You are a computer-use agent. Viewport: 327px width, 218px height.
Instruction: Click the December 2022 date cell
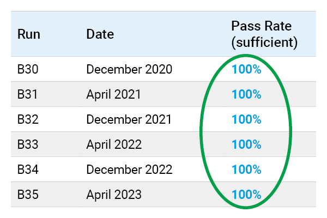(x=130, y=169)
